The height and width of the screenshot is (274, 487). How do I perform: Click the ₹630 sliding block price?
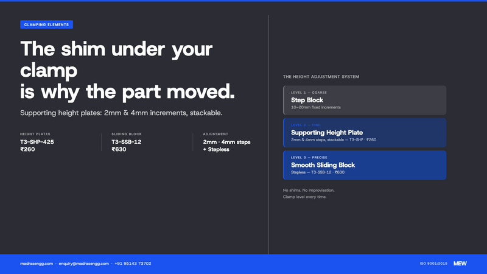pyautogui.click(x=119, y=149)
